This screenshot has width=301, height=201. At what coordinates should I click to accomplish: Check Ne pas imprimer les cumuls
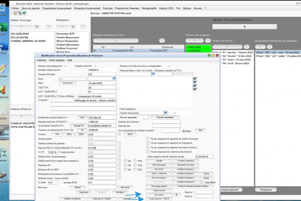coord(148,152)
